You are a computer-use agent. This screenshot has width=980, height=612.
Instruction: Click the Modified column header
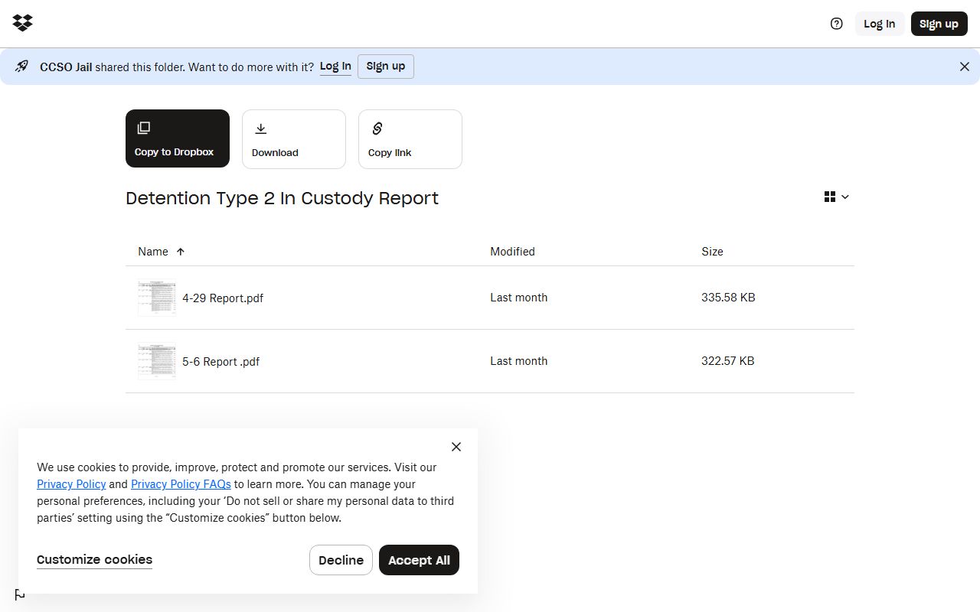pyautogui.click(x=512, y=252)
